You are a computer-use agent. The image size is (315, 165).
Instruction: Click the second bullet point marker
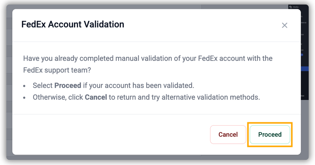pos(25,98)
